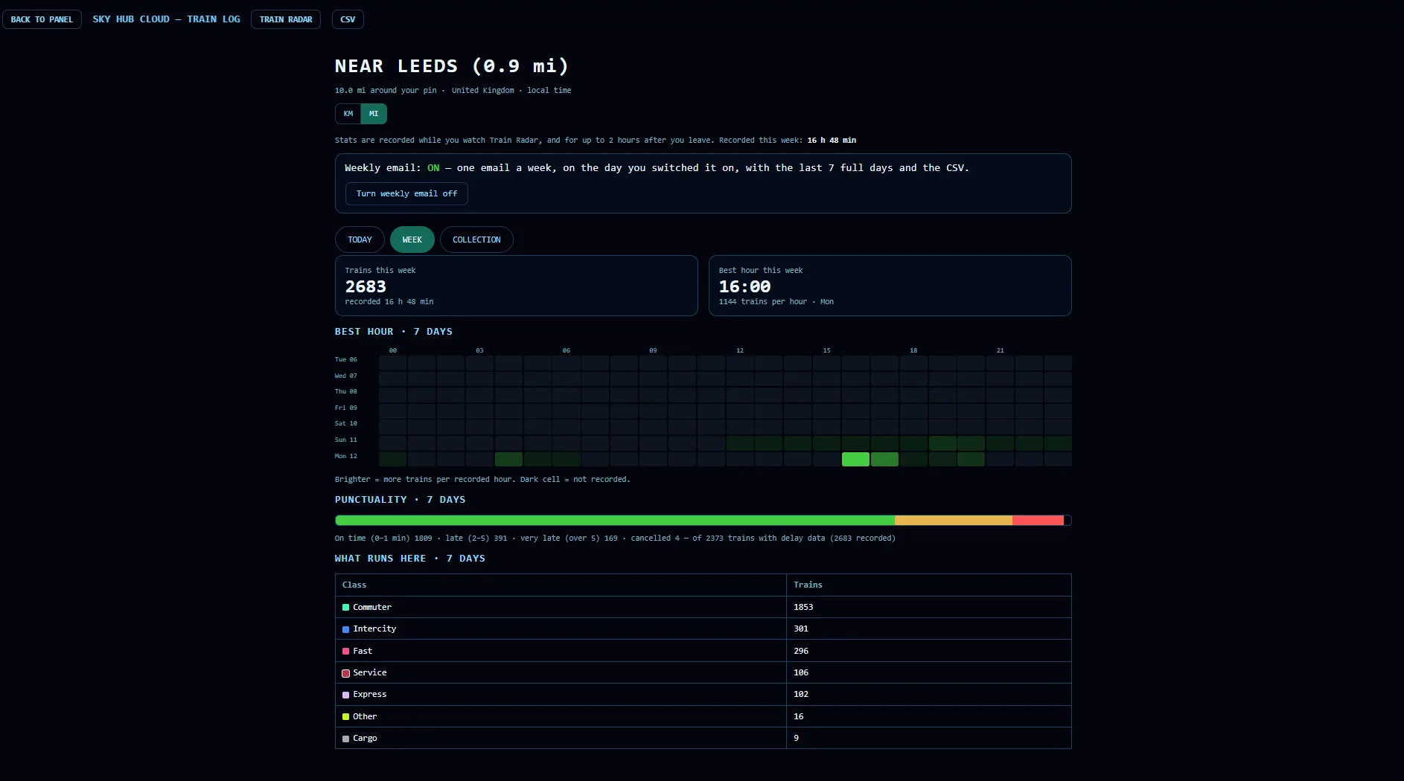
Task: Click the Service class color swatch
Action: point(345,673)
